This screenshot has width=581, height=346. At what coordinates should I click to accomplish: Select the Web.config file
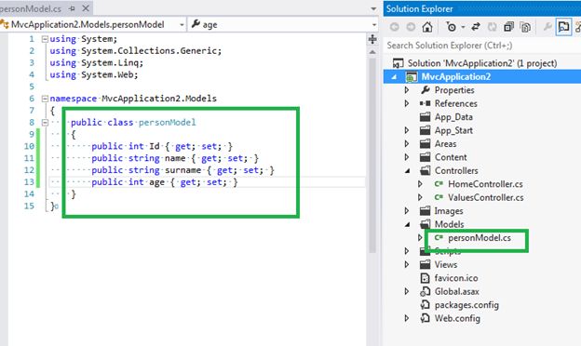coord(457,319)
